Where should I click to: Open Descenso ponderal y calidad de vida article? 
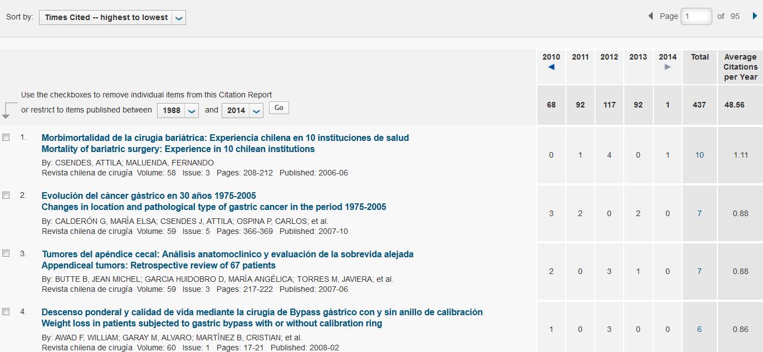click(262, 312)
